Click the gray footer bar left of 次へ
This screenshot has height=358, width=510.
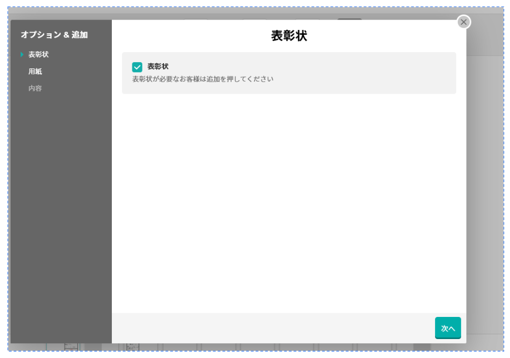[x=264, y=328]
